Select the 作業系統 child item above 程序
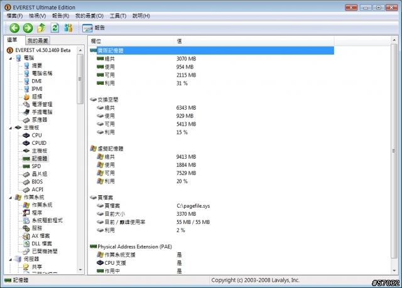This screenshot has height=288, width=402. 42,205
